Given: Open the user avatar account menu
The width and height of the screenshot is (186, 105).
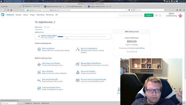Looking at the screenshot, I should click(180, 15).
